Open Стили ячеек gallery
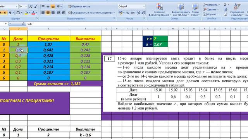Screen dimensions: 248x139 pyautogui.click(x=195, y=10)
